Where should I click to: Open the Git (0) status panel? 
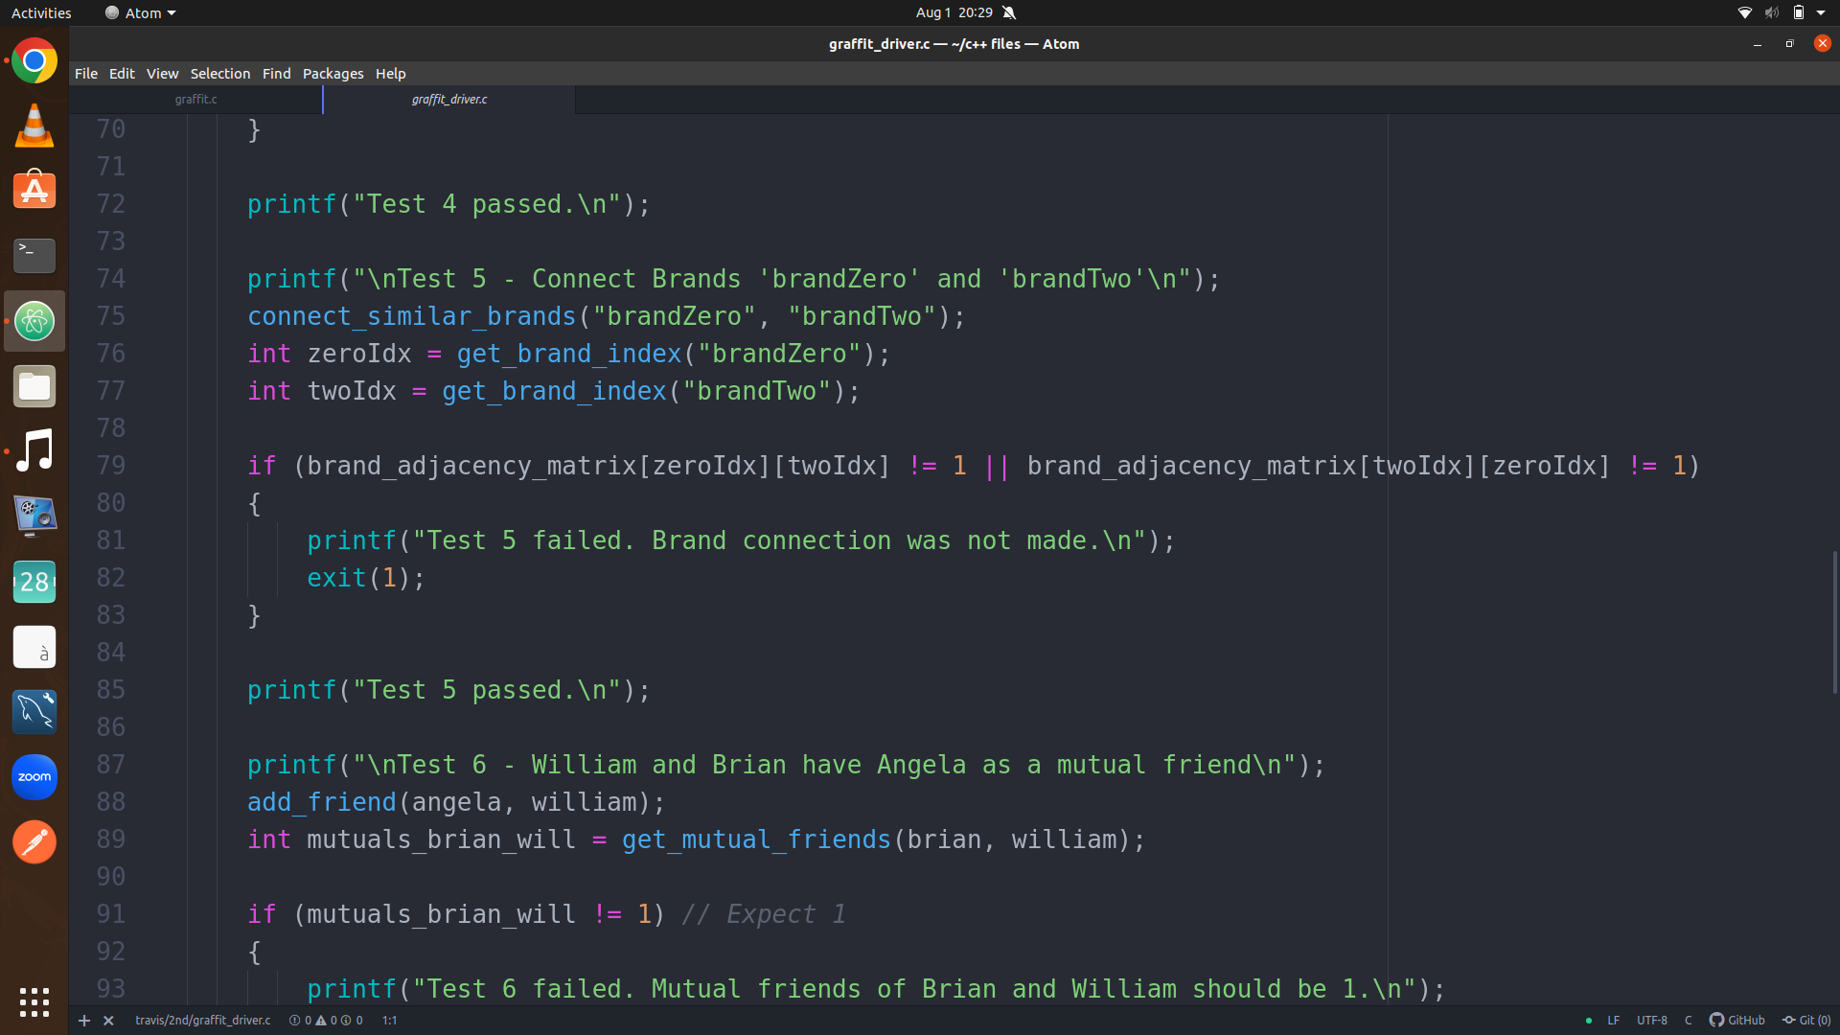coord(1806,1020)
